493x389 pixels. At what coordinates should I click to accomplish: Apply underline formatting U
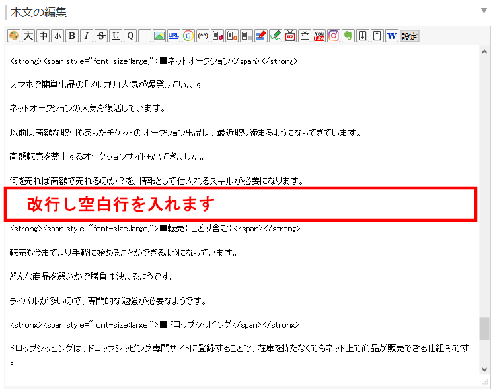116,36
